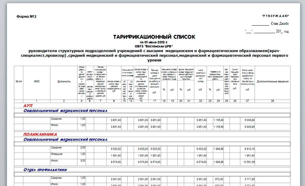305x186 pixels.
Task: Click column number 9 in the numbering row
Action: 114,101
